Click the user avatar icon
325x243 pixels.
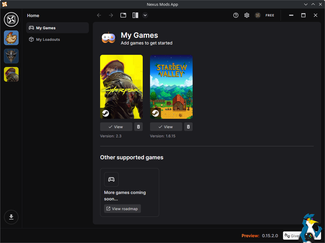[258, 15]
